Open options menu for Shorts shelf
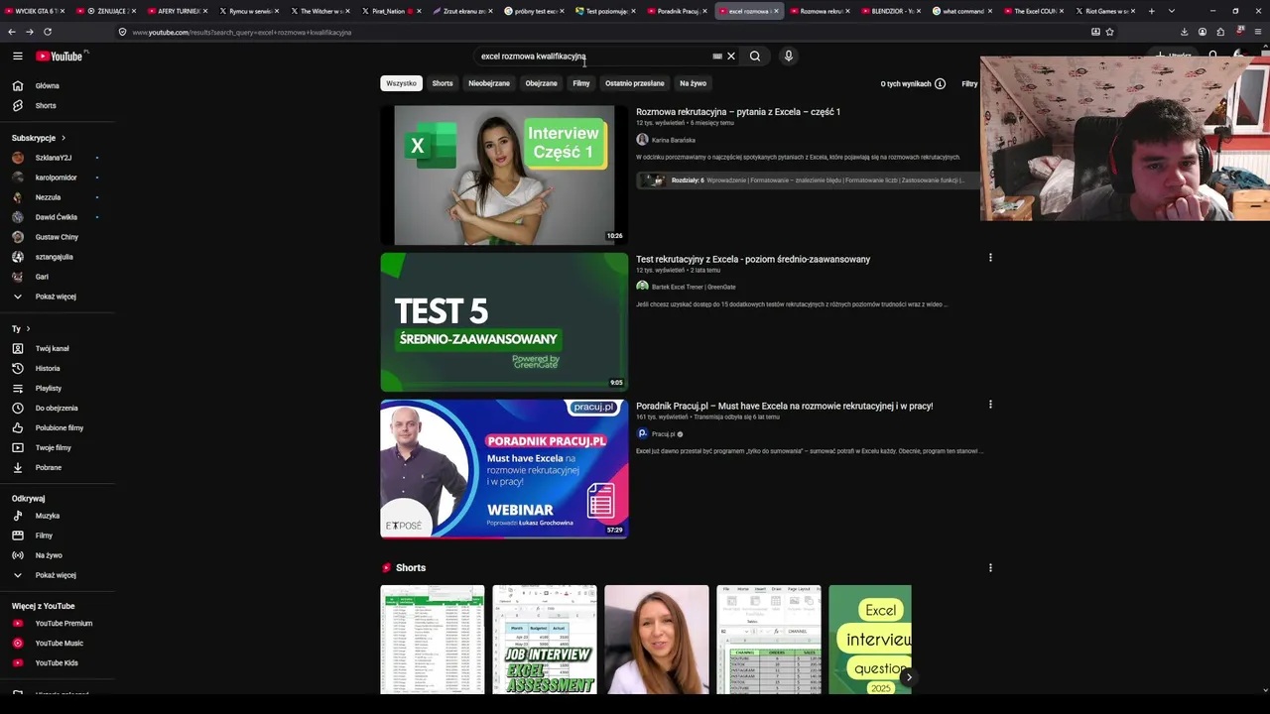This screenshot has height=714, width=1270. (x=990, y=568)
